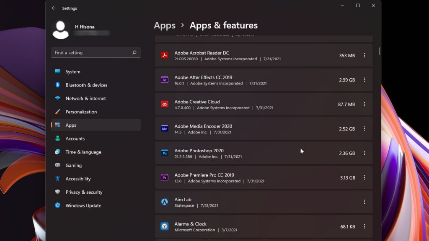The height and width of the screenshot is (241, 429).
Task: Click the H Hisona account name
Action: tap(85, 27)
